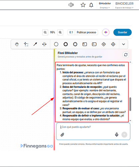The image size is (139, 167).
Task: Expand more shapes chevron in toolbar
Action: click(x=123, y=44)
